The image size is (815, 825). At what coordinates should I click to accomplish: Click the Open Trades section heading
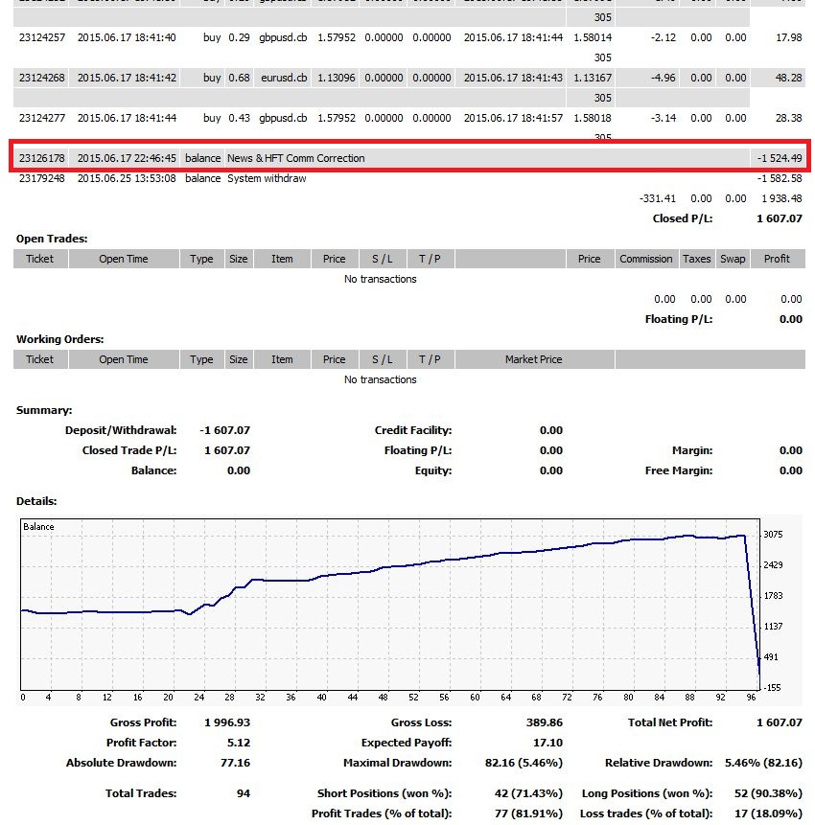click(53, 239)
